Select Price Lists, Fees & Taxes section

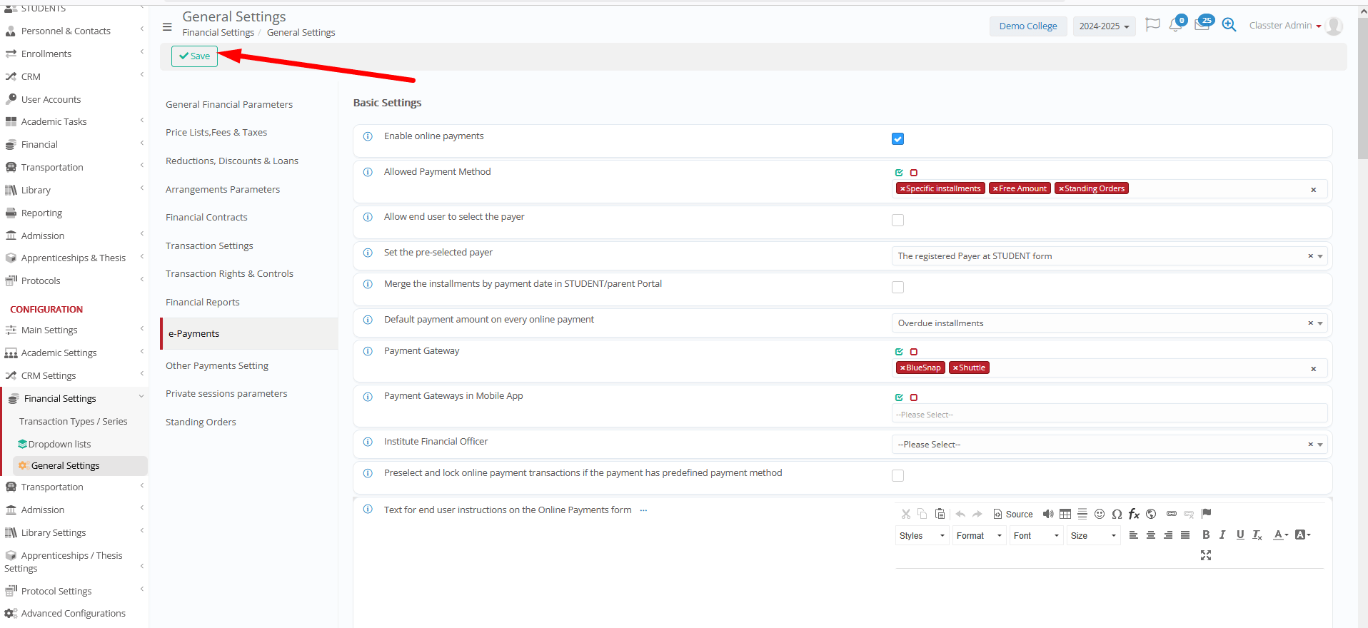[x=216, y=133]
